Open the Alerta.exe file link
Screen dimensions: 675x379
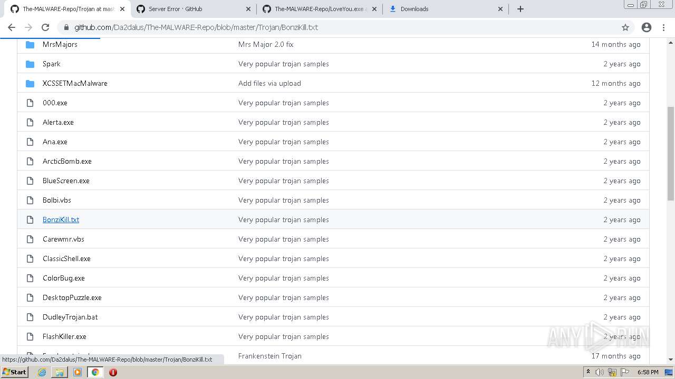pos(58,122)
